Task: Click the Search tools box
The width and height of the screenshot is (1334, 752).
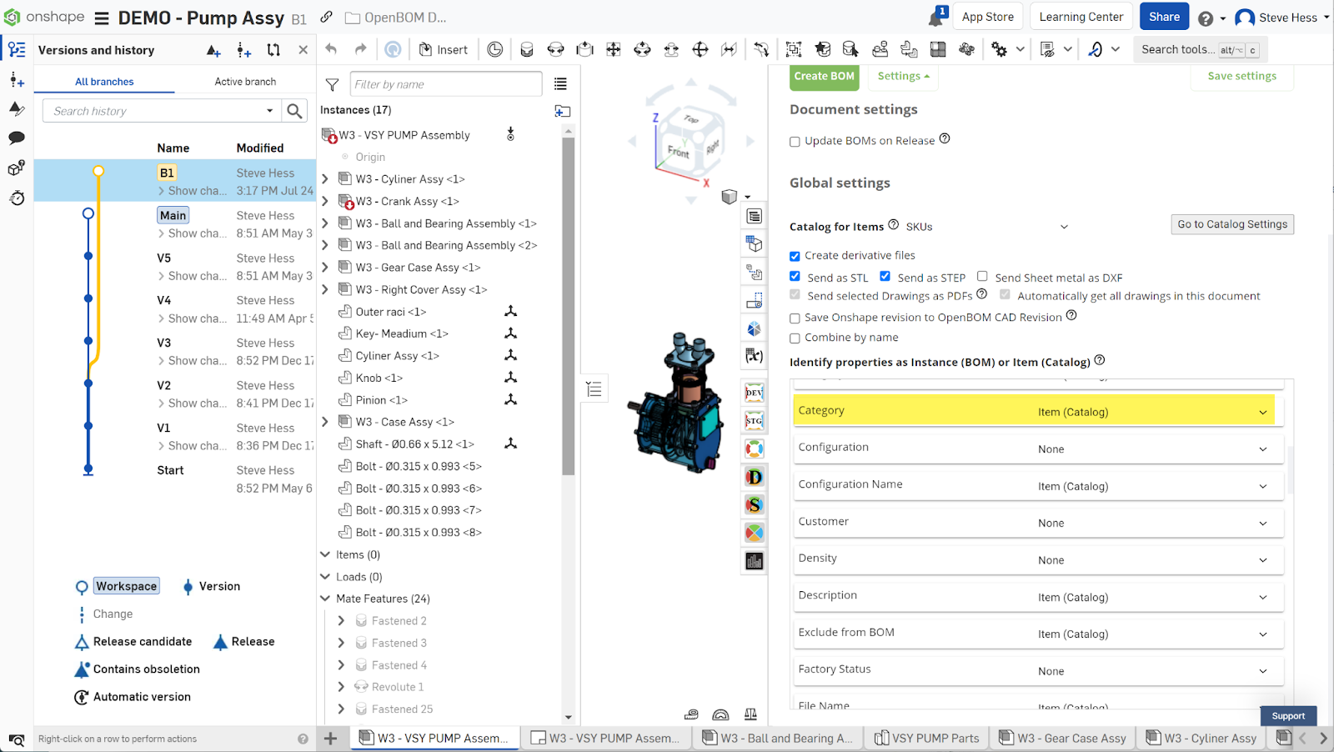Action: click(1199, 50)
